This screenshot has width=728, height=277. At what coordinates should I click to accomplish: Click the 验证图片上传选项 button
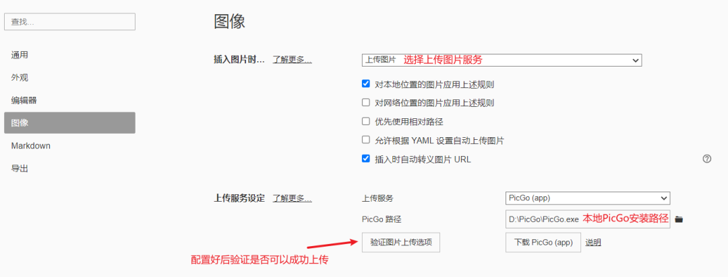click(x=400, y=242)
